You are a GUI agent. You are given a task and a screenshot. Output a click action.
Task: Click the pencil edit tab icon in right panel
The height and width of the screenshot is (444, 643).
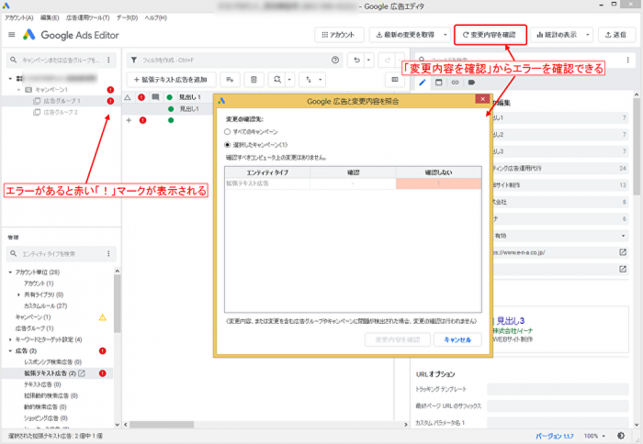423,83
